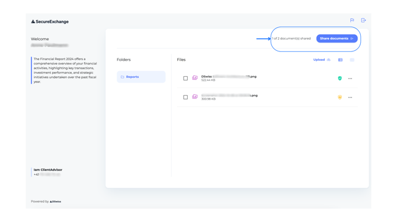Click the 'Files' heading
The image size is (397, 222).
pyautogui.click(x=181, y=60)
